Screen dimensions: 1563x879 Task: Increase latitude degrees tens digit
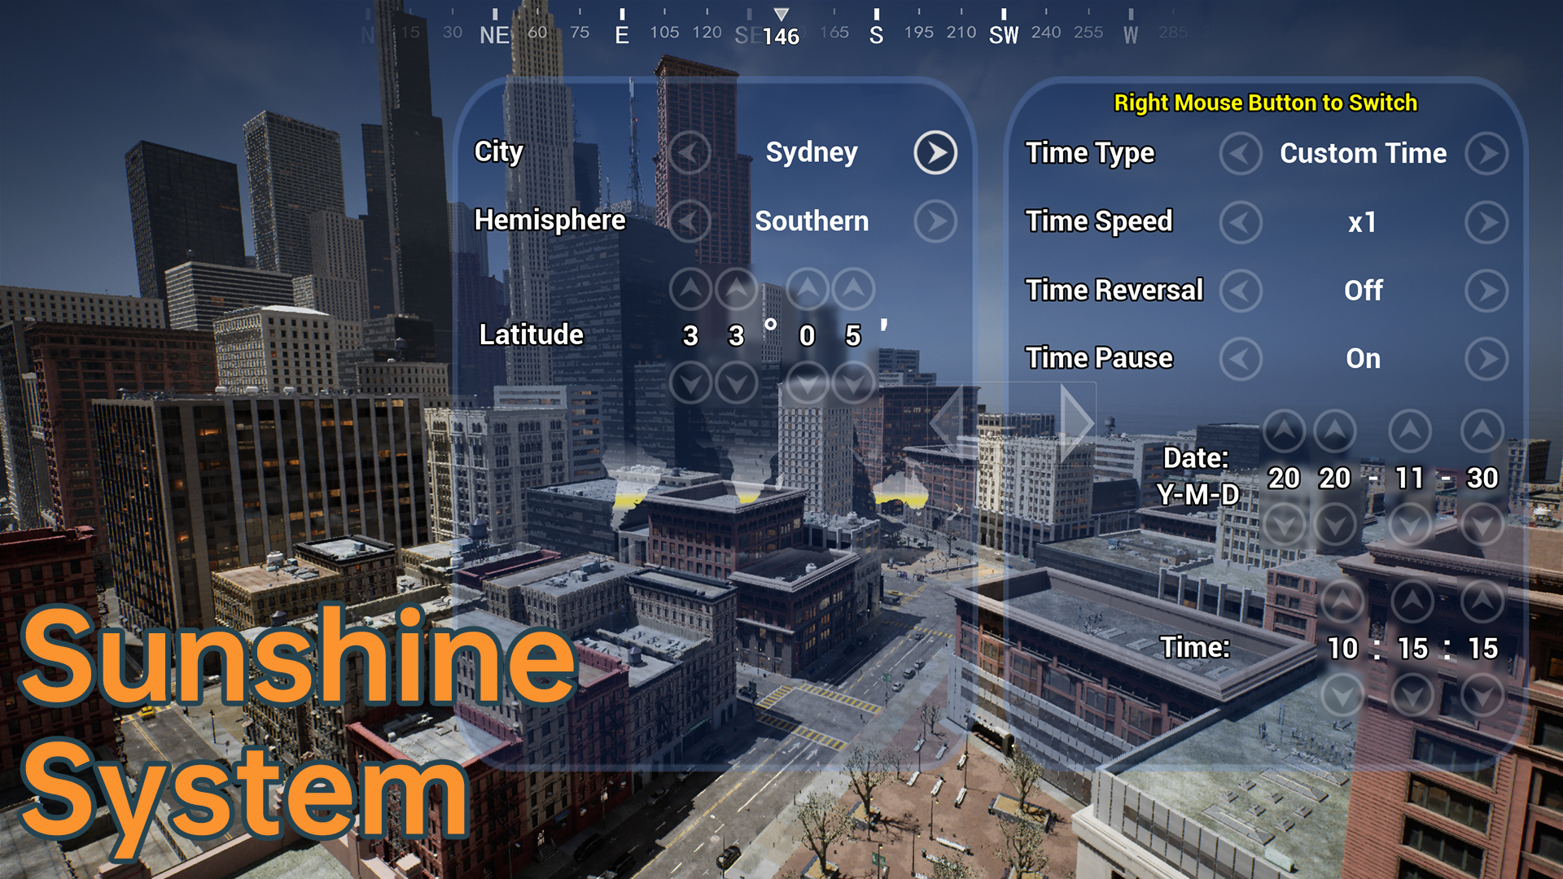click(690, 288)
